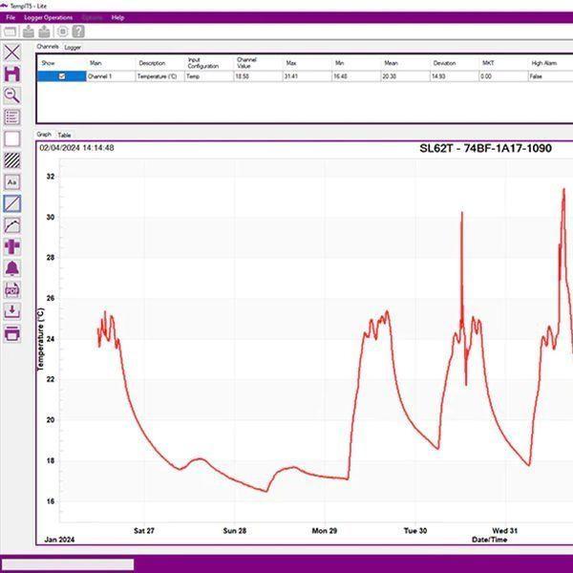Select the magnifier zoom tool
The width and height of the screenshot is (573, 573).
(x=12, y=95)
